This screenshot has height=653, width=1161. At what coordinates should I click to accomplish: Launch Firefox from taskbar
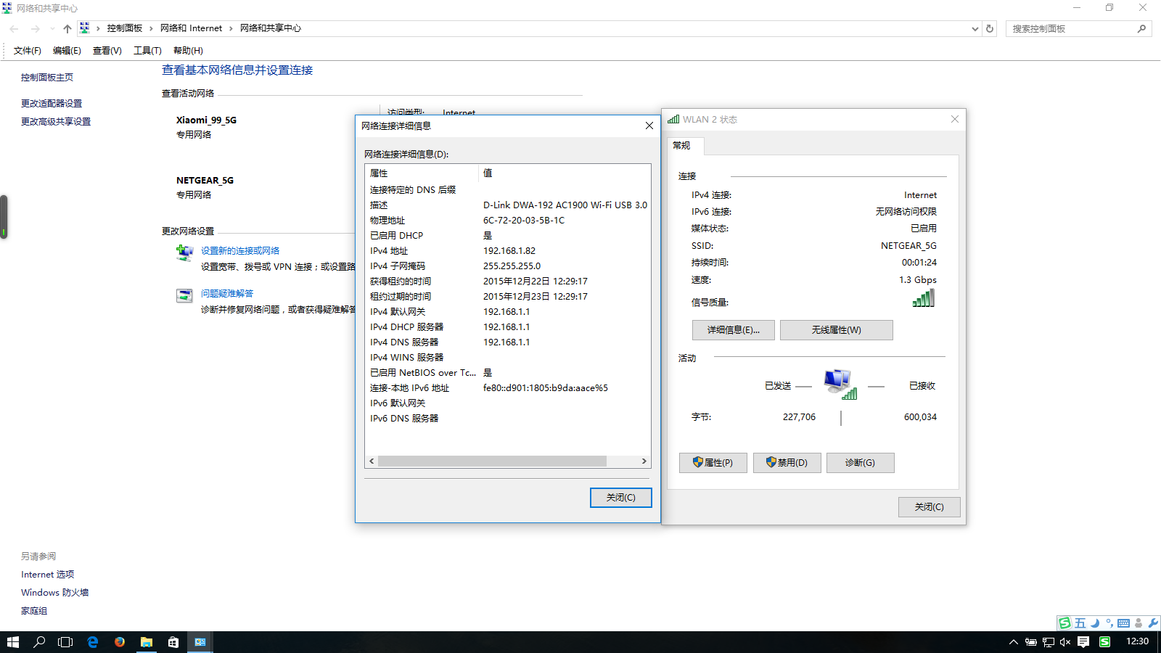click(120, 642)
